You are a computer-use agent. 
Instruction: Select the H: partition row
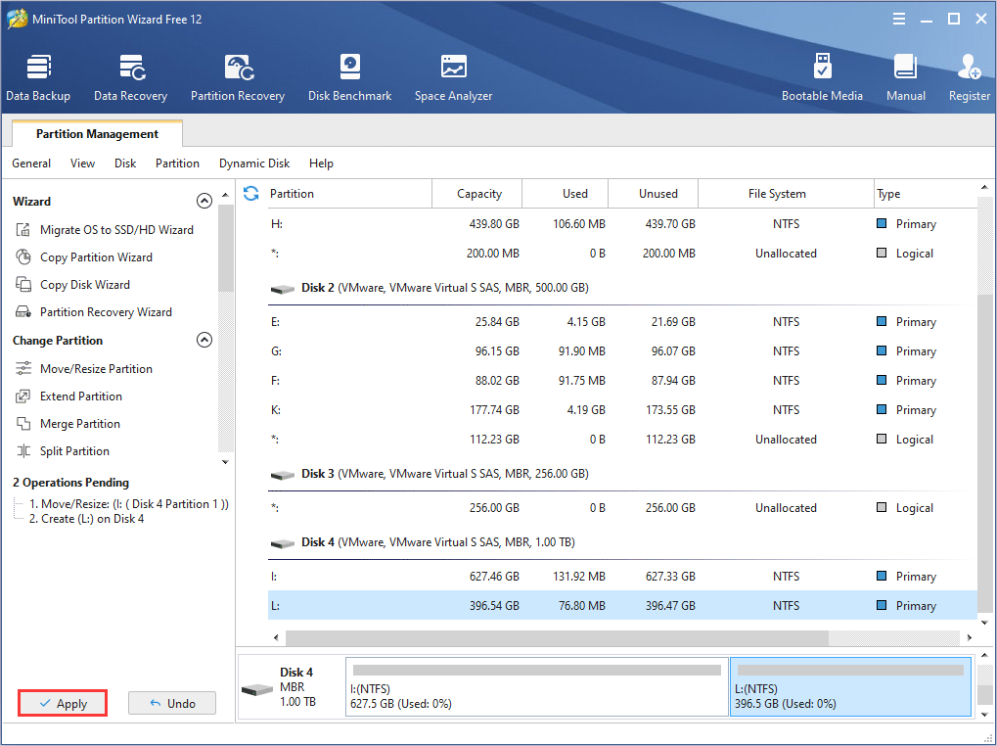622,224
